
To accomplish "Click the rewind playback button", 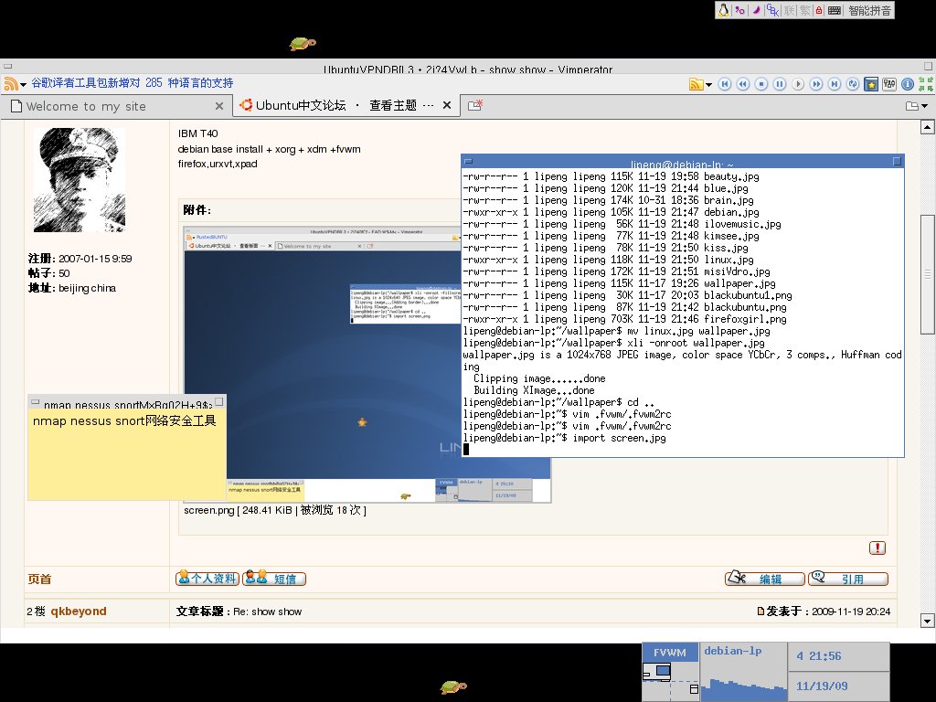I will tap(743, 84).
